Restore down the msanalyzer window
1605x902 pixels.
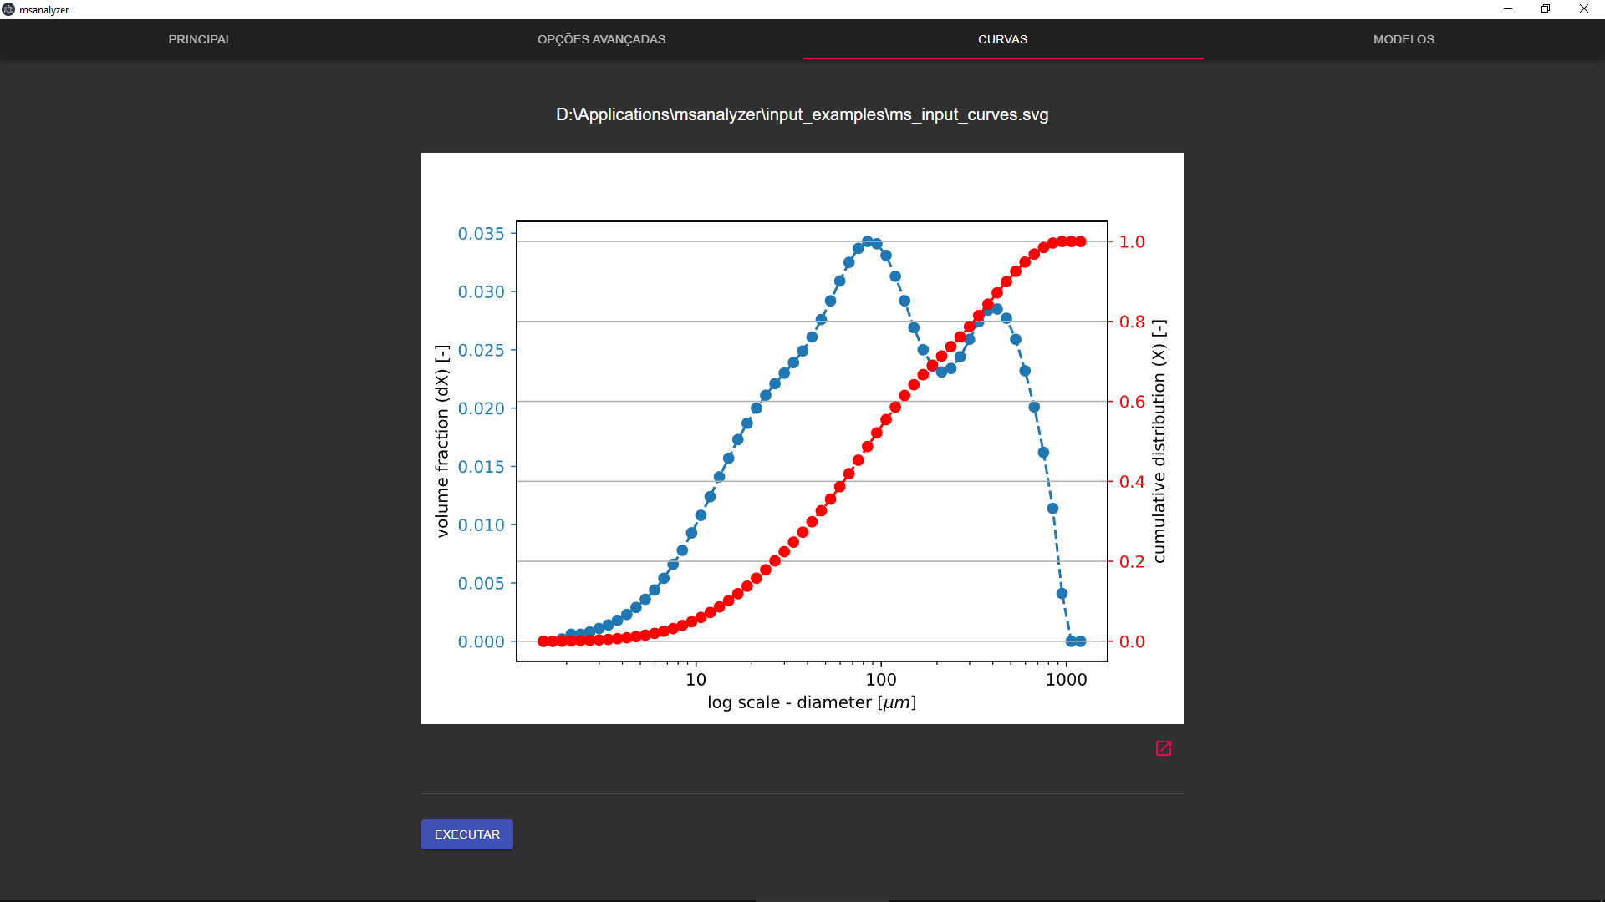click(1546, 9)
